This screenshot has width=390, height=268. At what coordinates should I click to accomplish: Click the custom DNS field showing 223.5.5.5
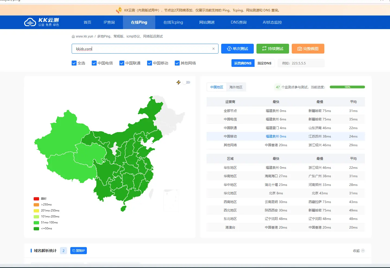pyautogui.click(x=301, y=63)
